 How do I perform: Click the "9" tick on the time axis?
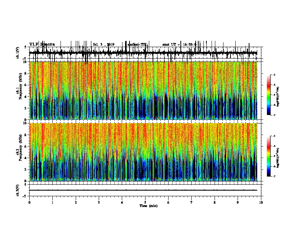pos(238,203)
